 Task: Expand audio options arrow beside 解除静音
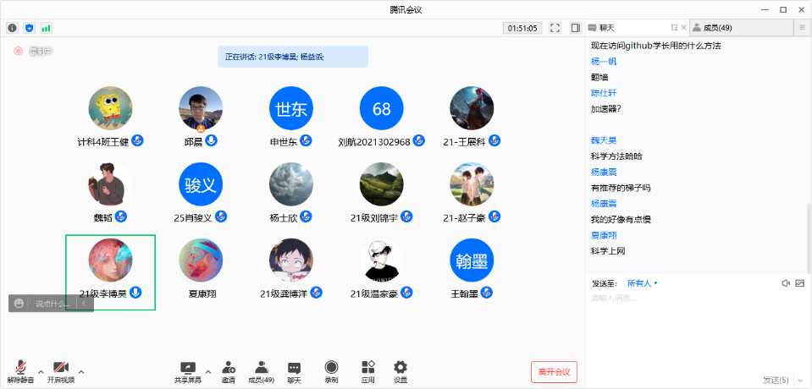[41, 370]
